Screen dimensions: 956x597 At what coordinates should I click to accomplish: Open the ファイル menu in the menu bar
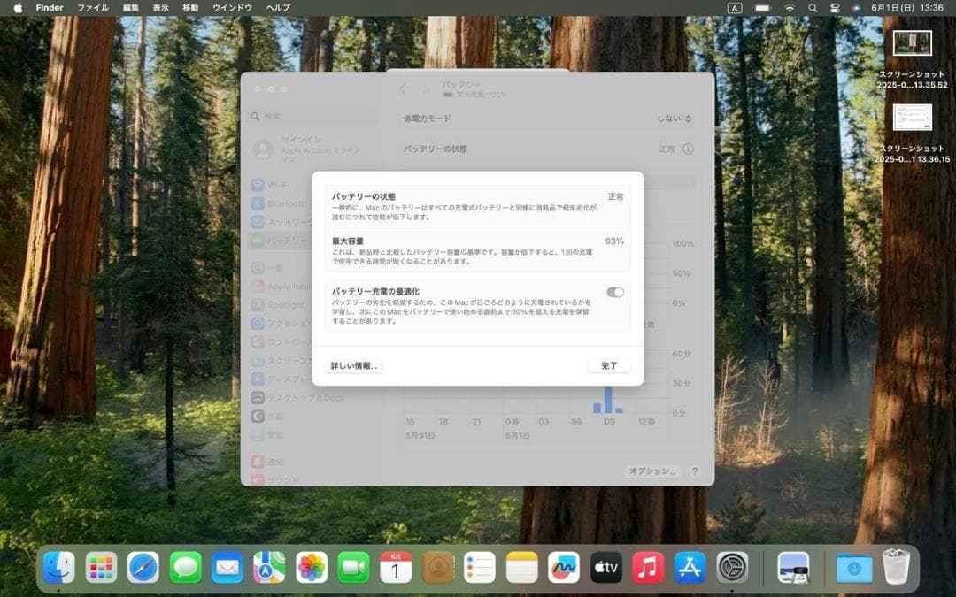tap(92, 7)
